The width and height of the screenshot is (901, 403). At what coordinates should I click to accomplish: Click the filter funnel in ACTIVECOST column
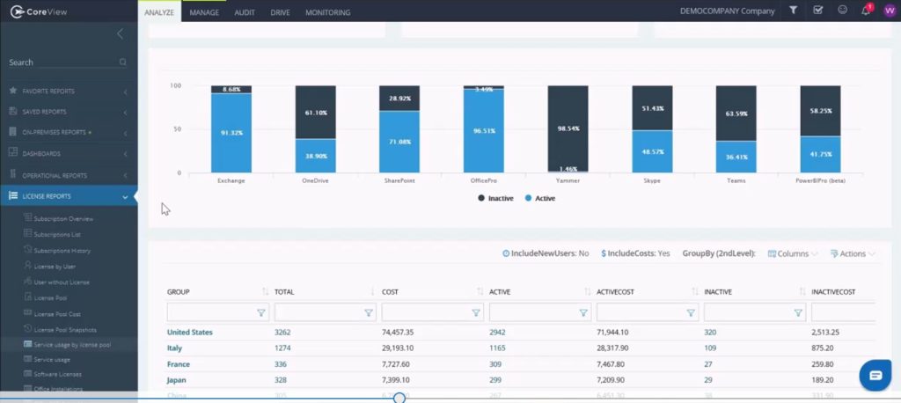691,312
